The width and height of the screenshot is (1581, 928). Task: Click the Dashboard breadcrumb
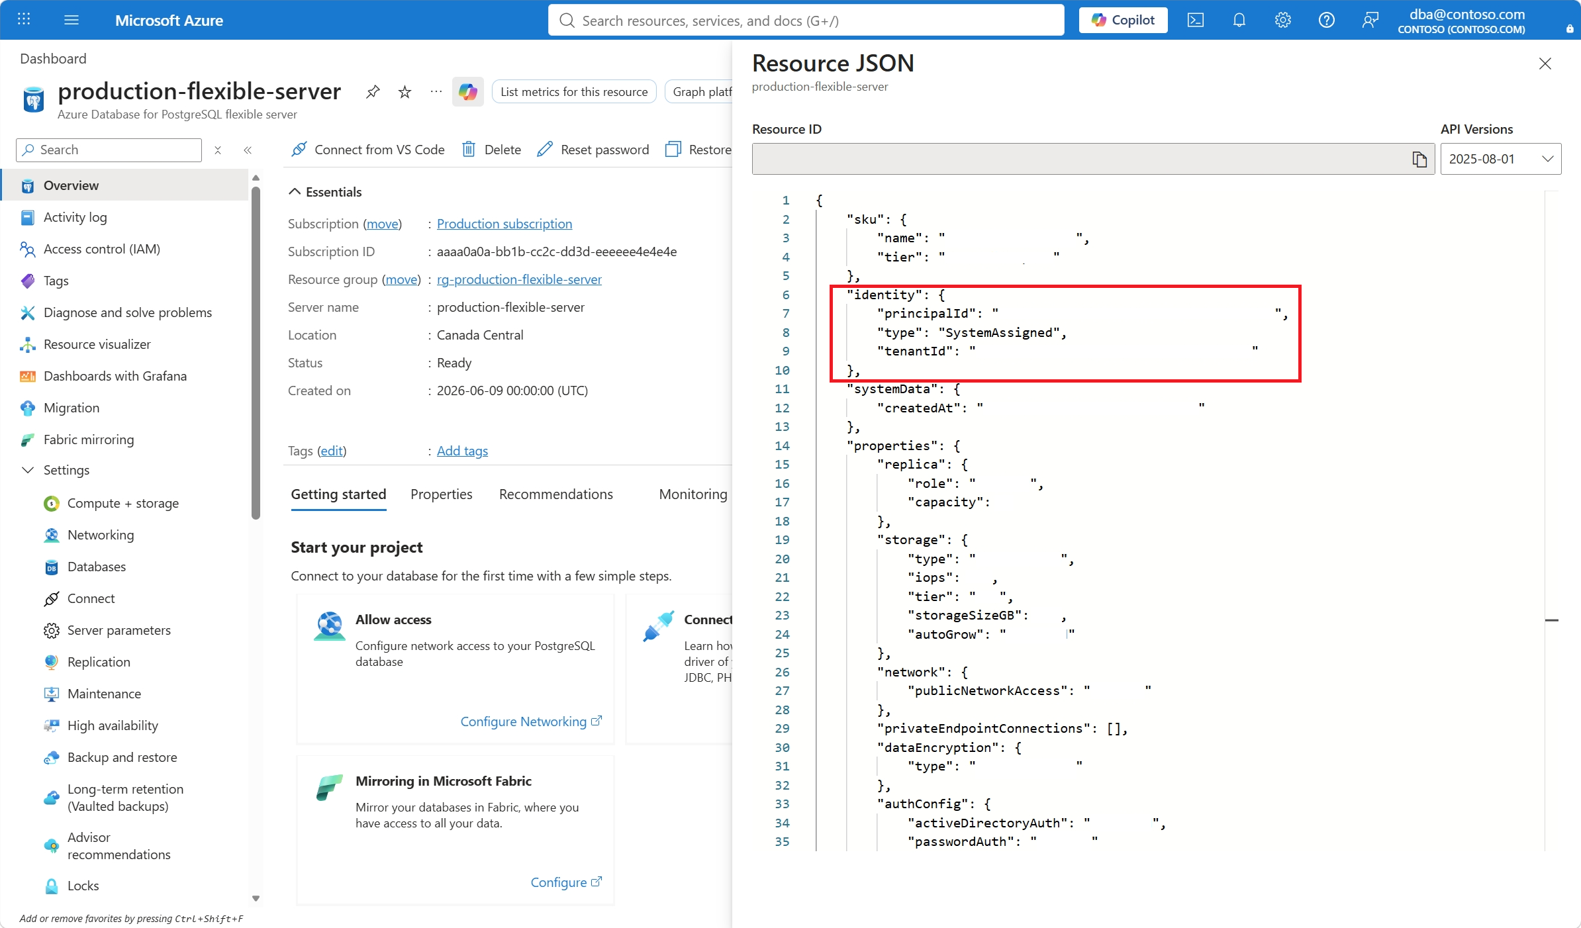[53, 58]
